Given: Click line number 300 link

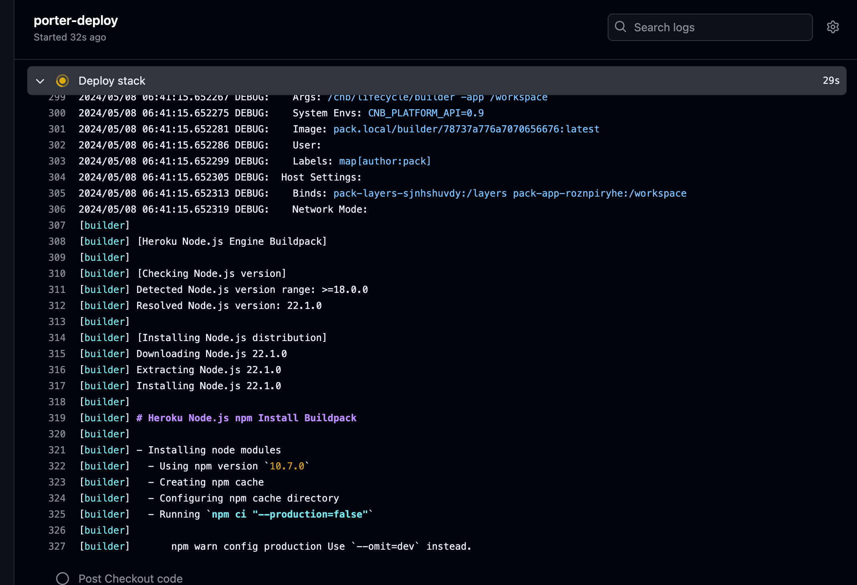Looking at the screenshot, I should [x=57, y=113].
